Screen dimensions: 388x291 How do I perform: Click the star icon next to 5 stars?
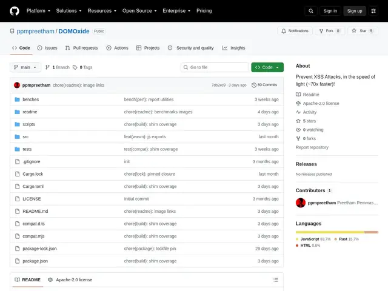(x=298, y=121)
